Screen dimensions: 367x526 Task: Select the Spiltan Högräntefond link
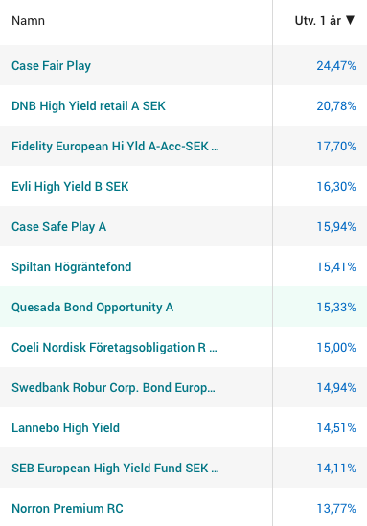point(72,267)
